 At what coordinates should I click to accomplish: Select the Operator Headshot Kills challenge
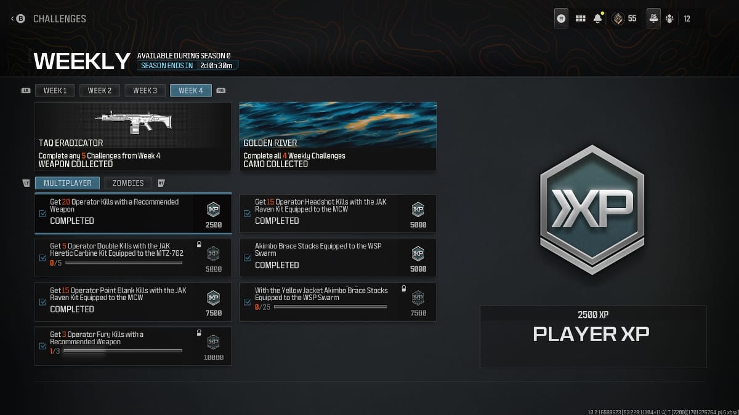pyautogui.click(x=338, y=213)
